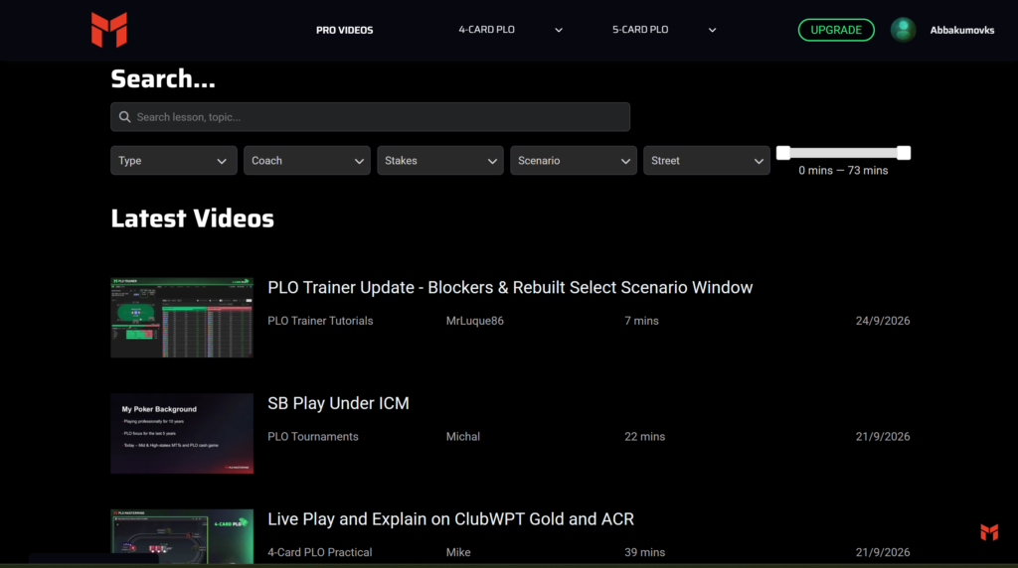Click the 24/9/2026 date text

883,321
